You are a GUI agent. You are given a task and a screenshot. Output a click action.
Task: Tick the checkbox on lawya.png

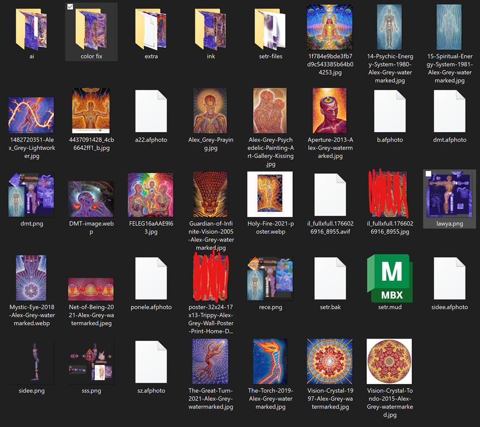tap(428, 174)
